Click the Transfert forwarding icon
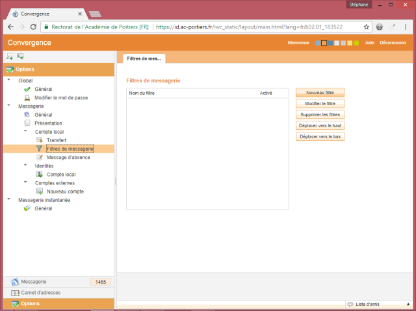The width and height of the screenshot is (416, 311). [x=39, y=140]
